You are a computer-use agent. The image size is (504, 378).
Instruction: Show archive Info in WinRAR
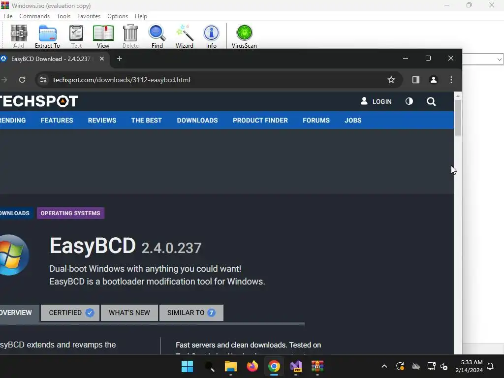pyautogui.click(x=211, y=36)
